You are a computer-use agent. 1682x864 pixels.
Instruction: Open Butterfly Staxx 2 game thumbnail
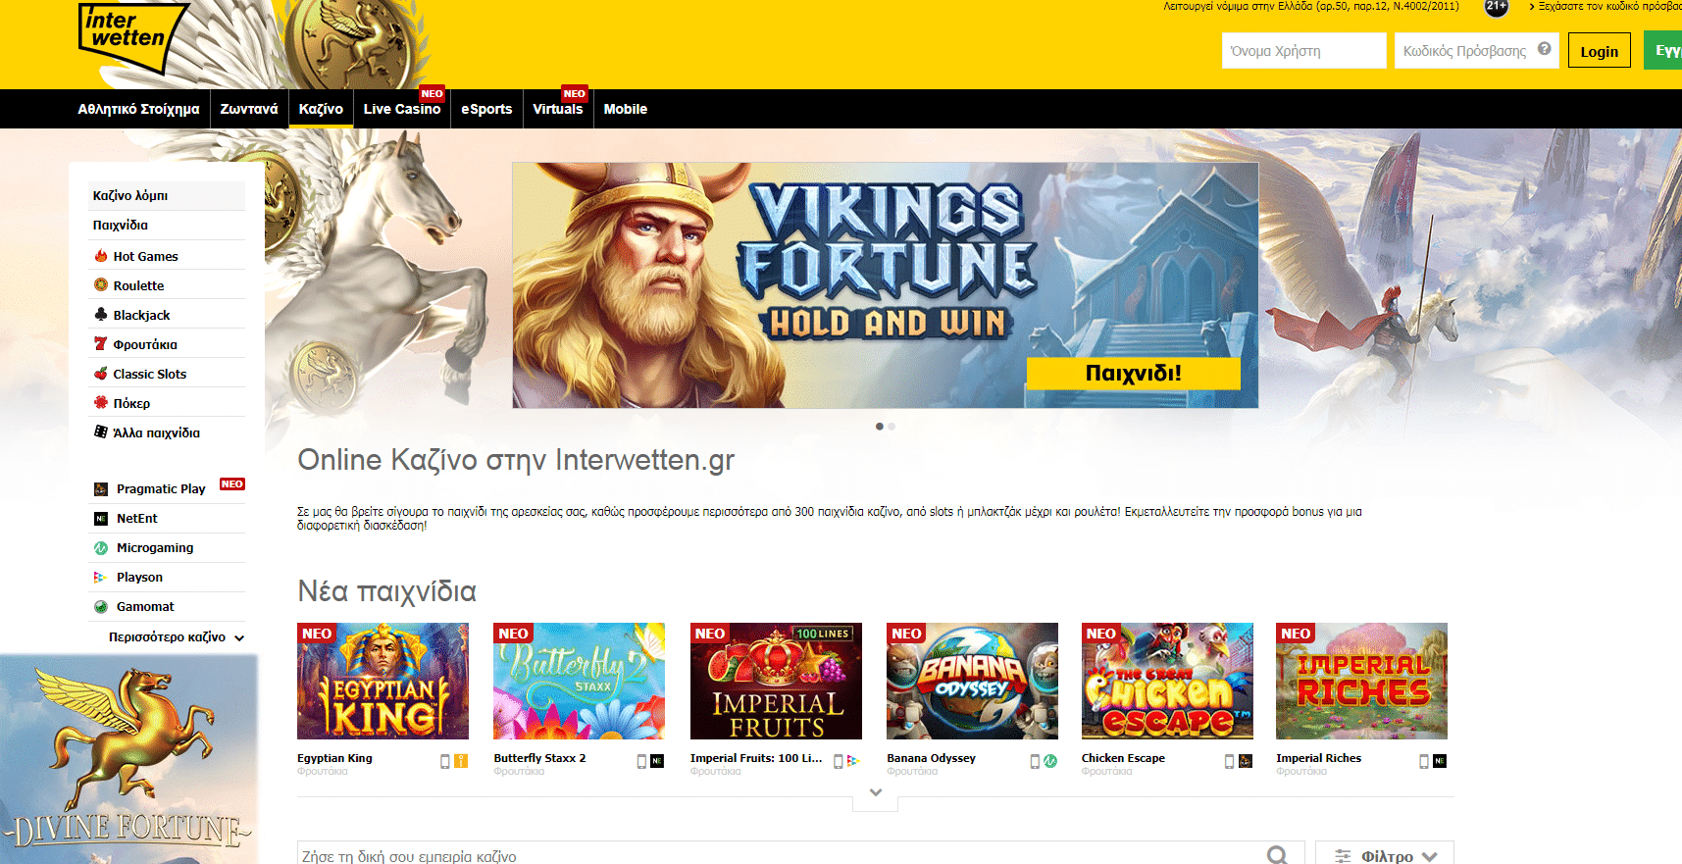579,681
